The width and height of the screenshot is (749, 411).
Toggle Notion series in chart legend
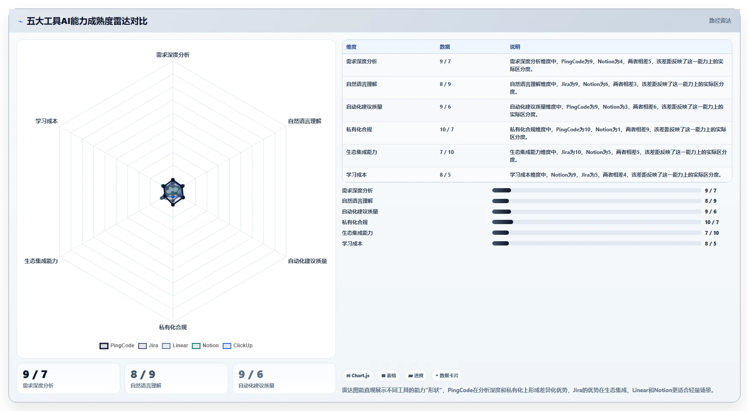pos(205,346)
